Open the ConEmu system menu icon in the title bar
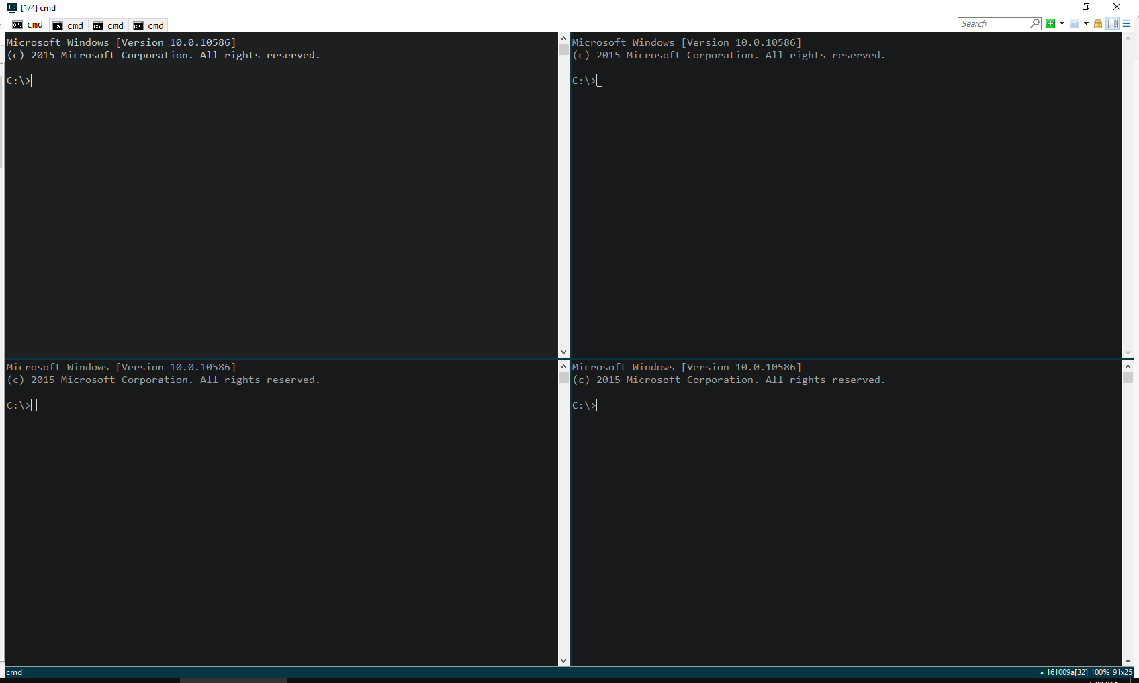 click(11, 7)
